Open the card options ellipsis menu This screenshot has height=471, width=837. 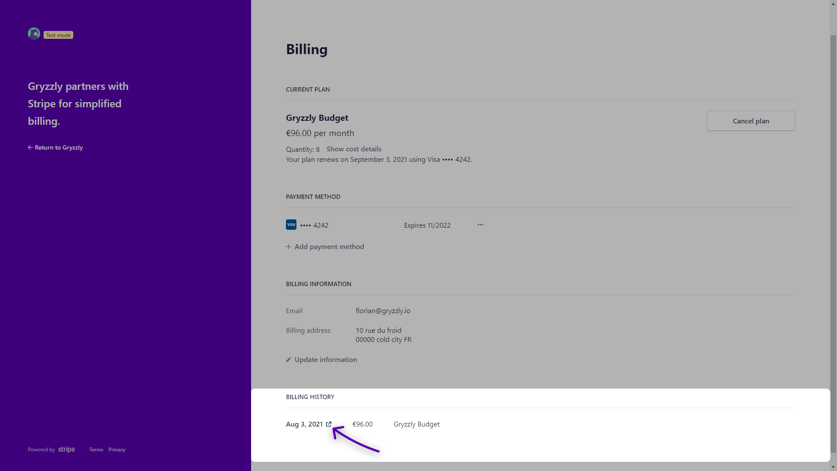(480, 225)
